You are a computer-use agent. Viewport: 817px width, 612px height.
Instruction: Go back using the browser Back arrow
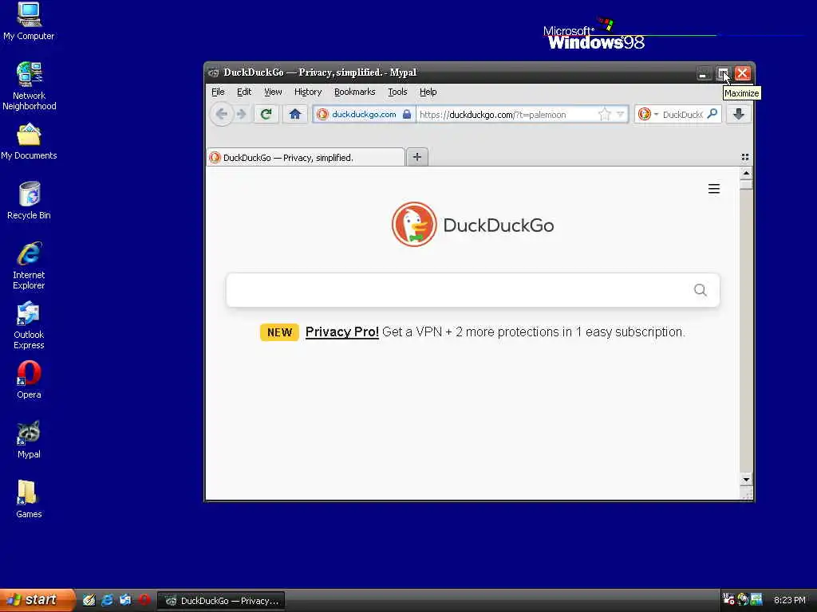[x=222, y=114]
